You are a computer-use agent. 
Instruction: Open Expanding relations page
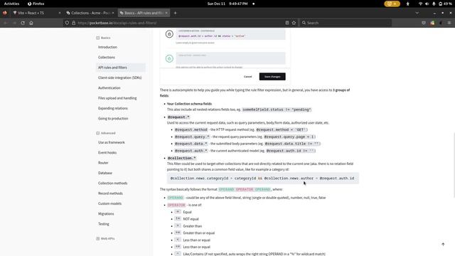(113, 108)
